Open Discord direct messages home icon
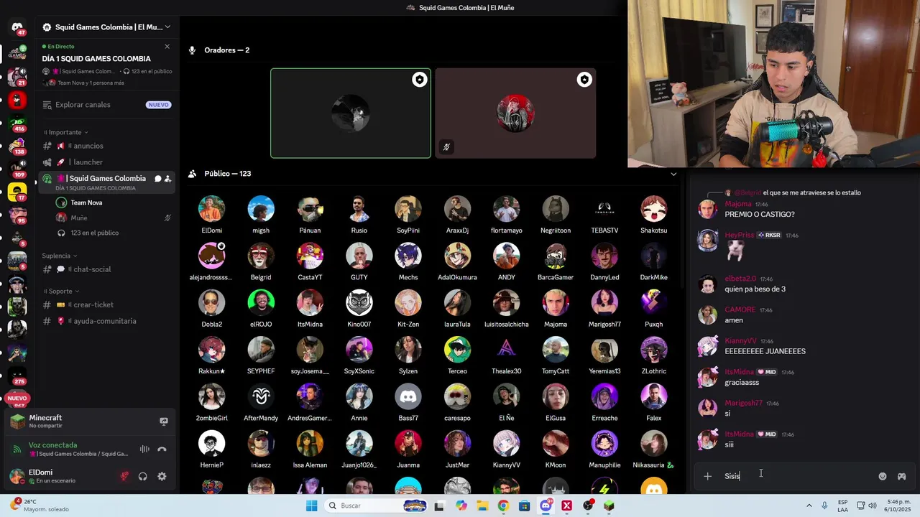920x517 pixels. coord(17,27)
